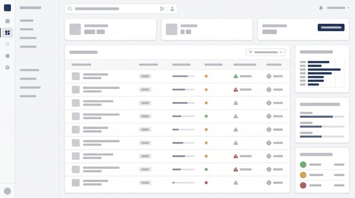Click the user avatar circle at rail bottom
Viewport: 355px width, 198px height.
click(8, 191)
